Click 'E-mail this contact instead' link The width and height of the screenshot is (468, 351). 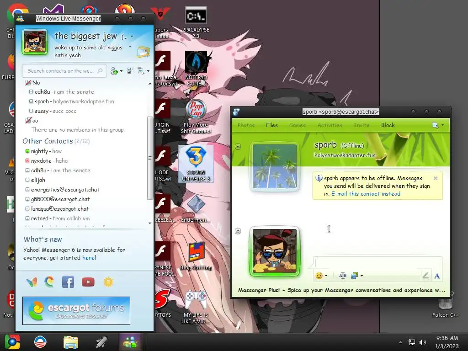click(366, 194)
